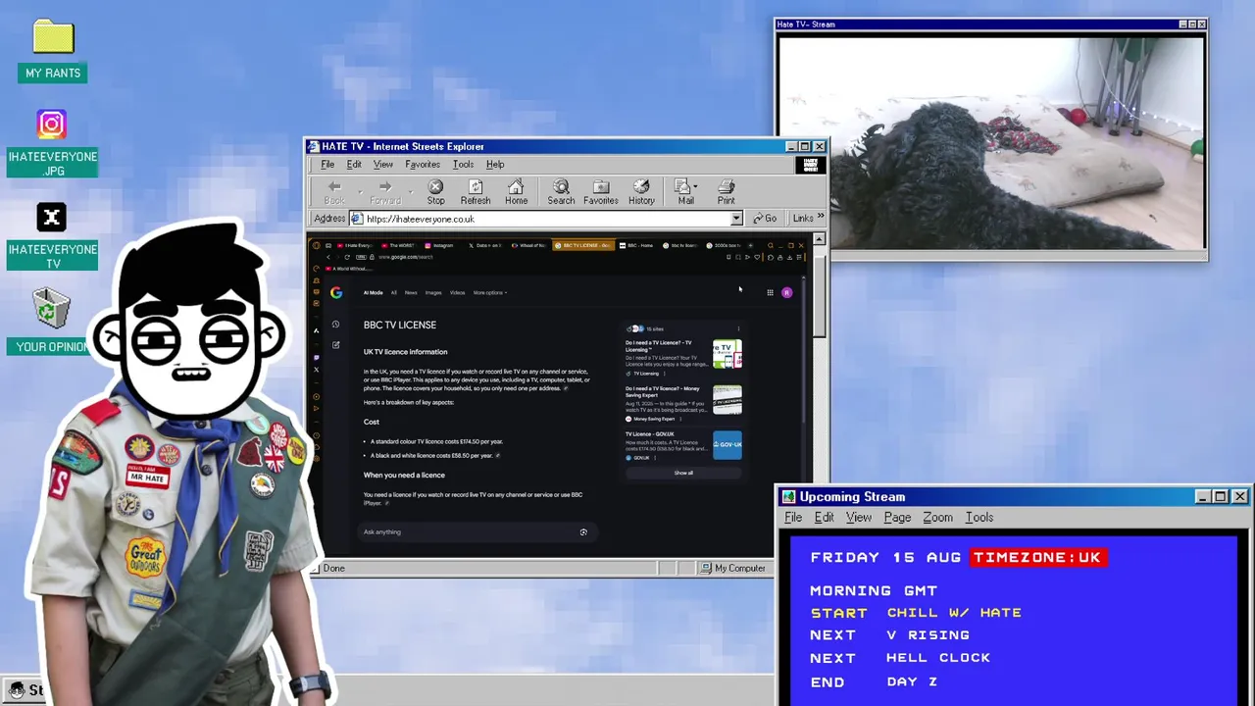Open the MY RANTS folder icon
The image size is (1255, 706).
[53, 38]
